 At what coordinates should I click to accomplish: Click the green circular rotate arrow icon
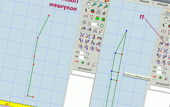click(102, 26)
